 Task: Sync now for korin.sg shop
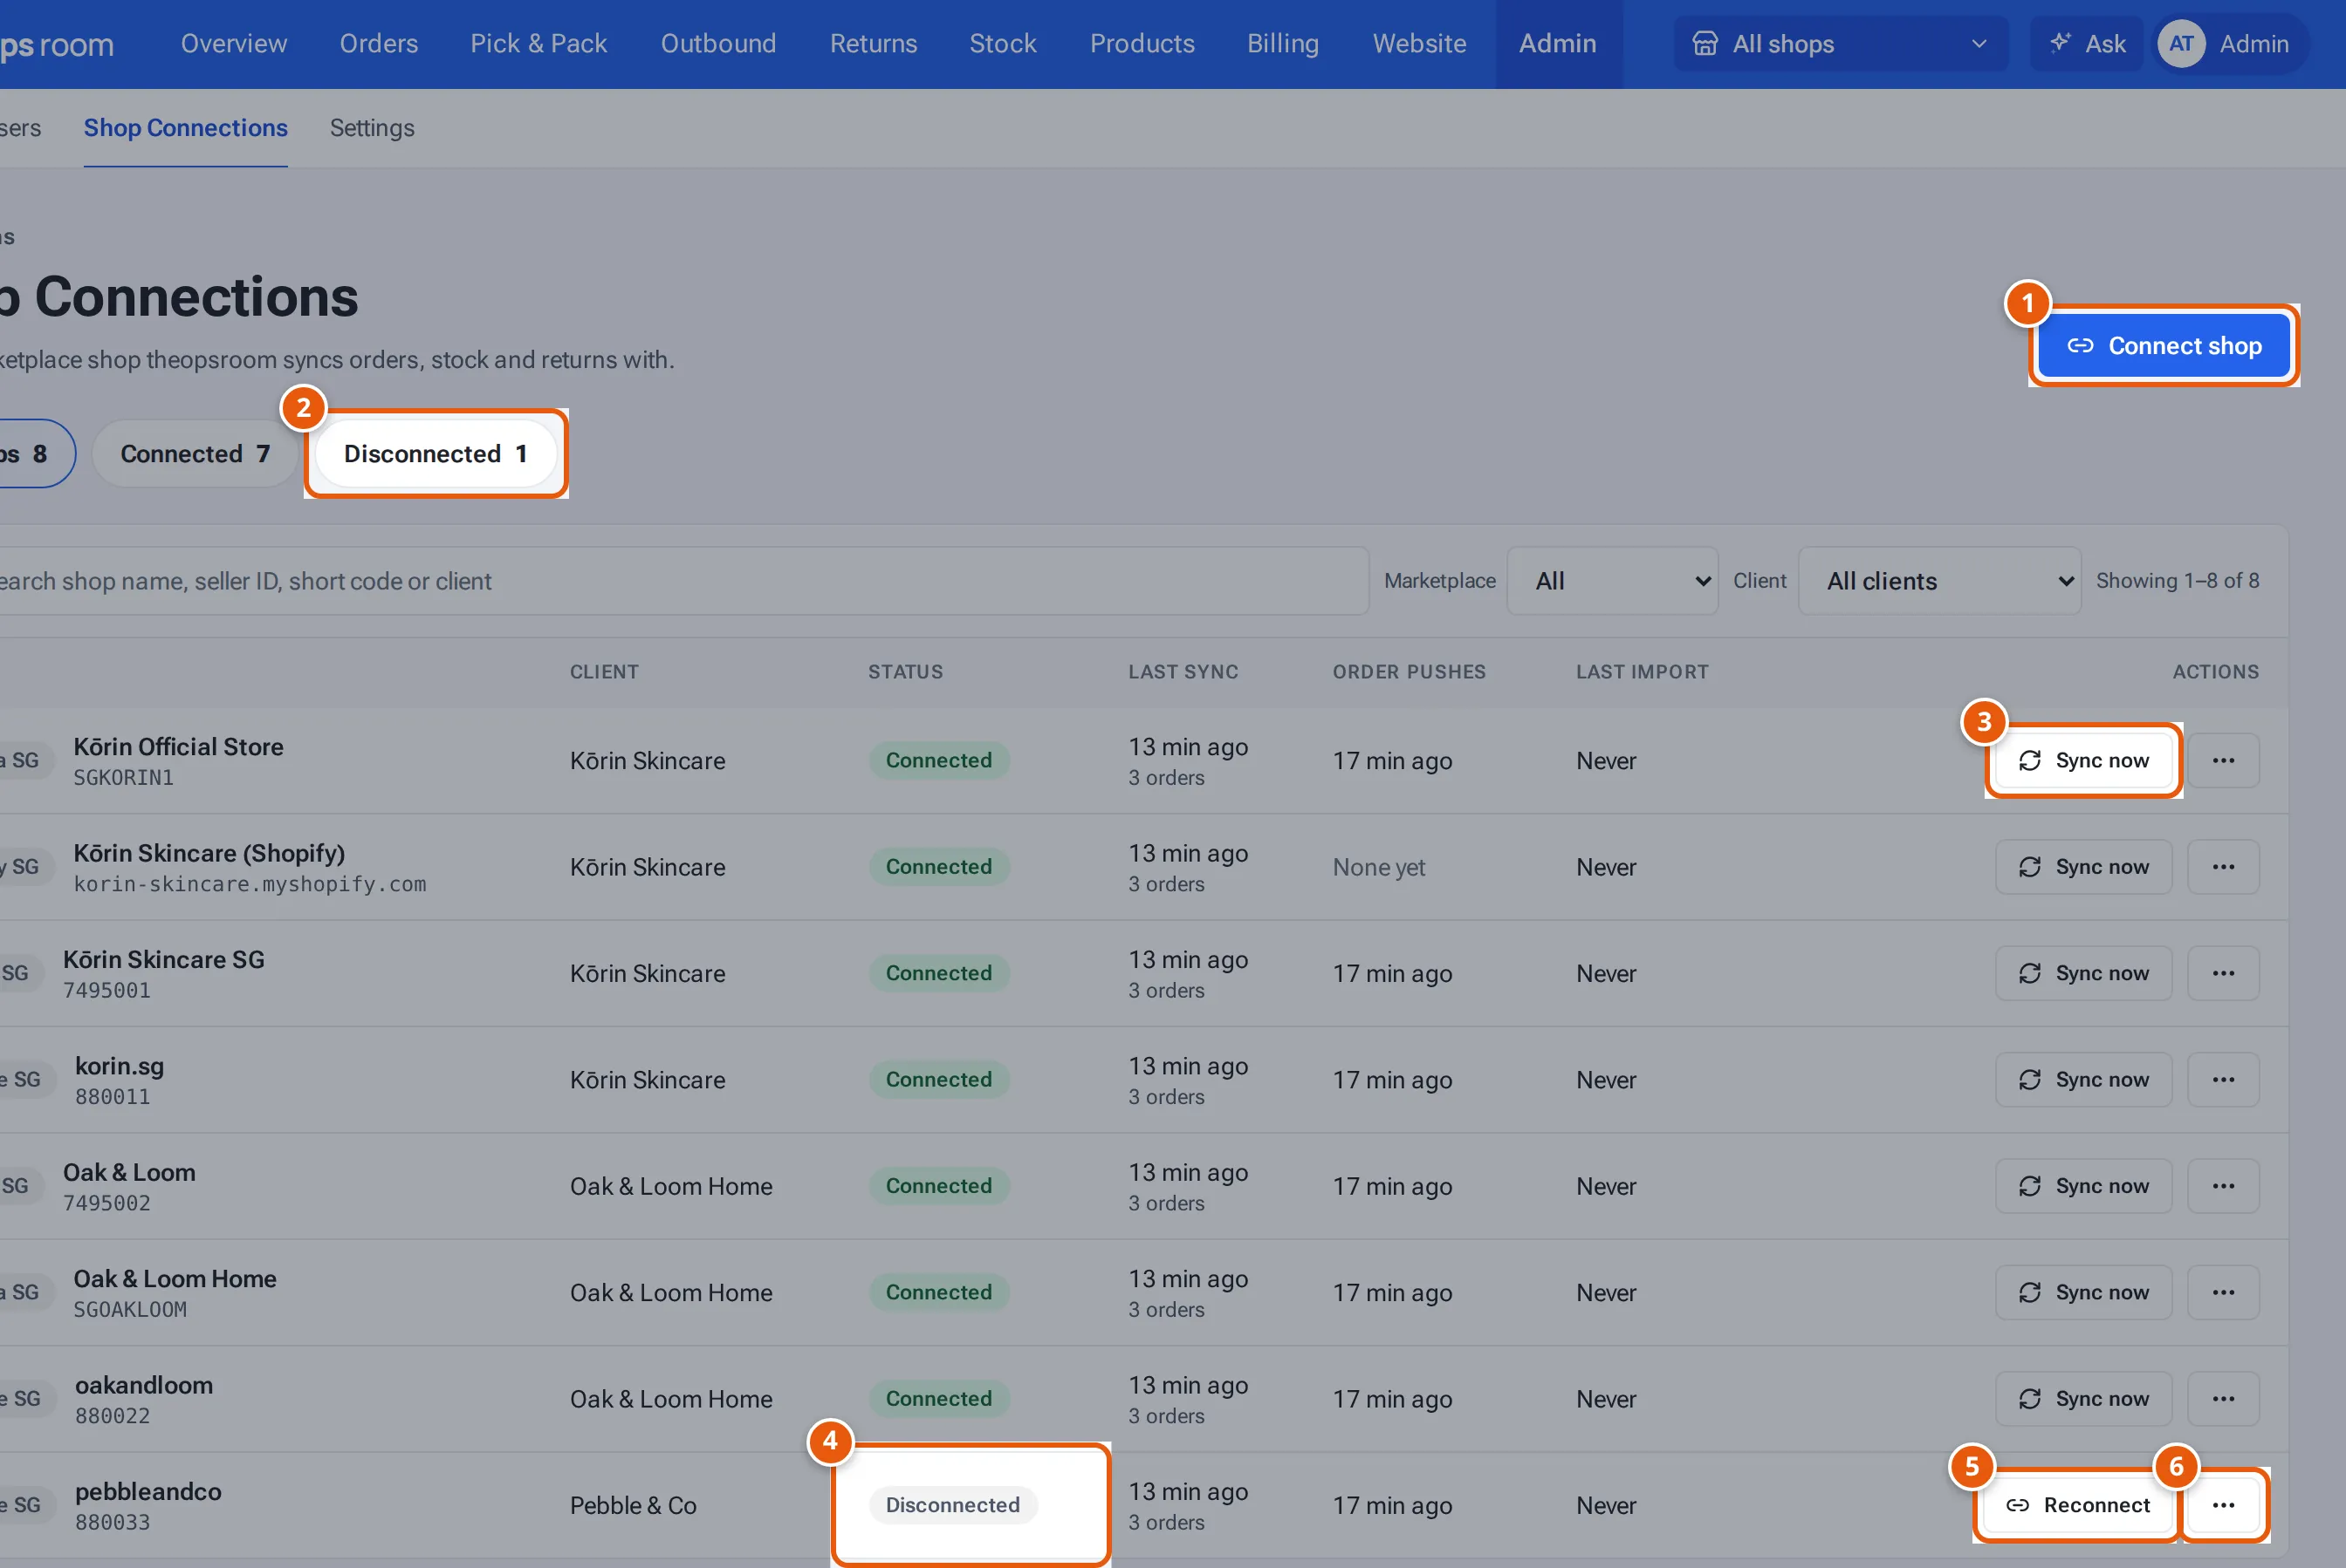click(x=2082, y=1080)
